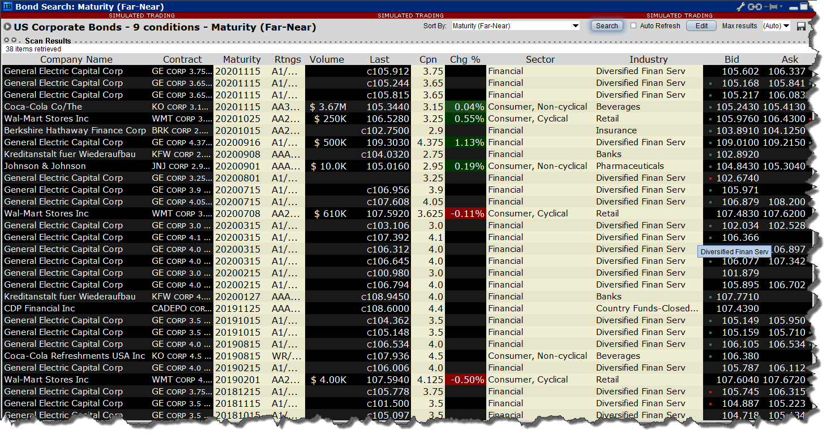Open the wrench configuration icon in title bar
831x439 pixels.
coord(741,7)
